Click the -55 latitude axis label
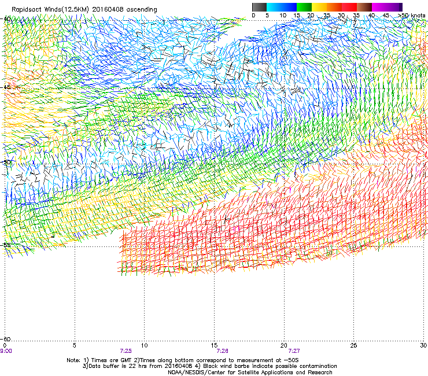Screen dimensions: 428x376 [5, 245]
